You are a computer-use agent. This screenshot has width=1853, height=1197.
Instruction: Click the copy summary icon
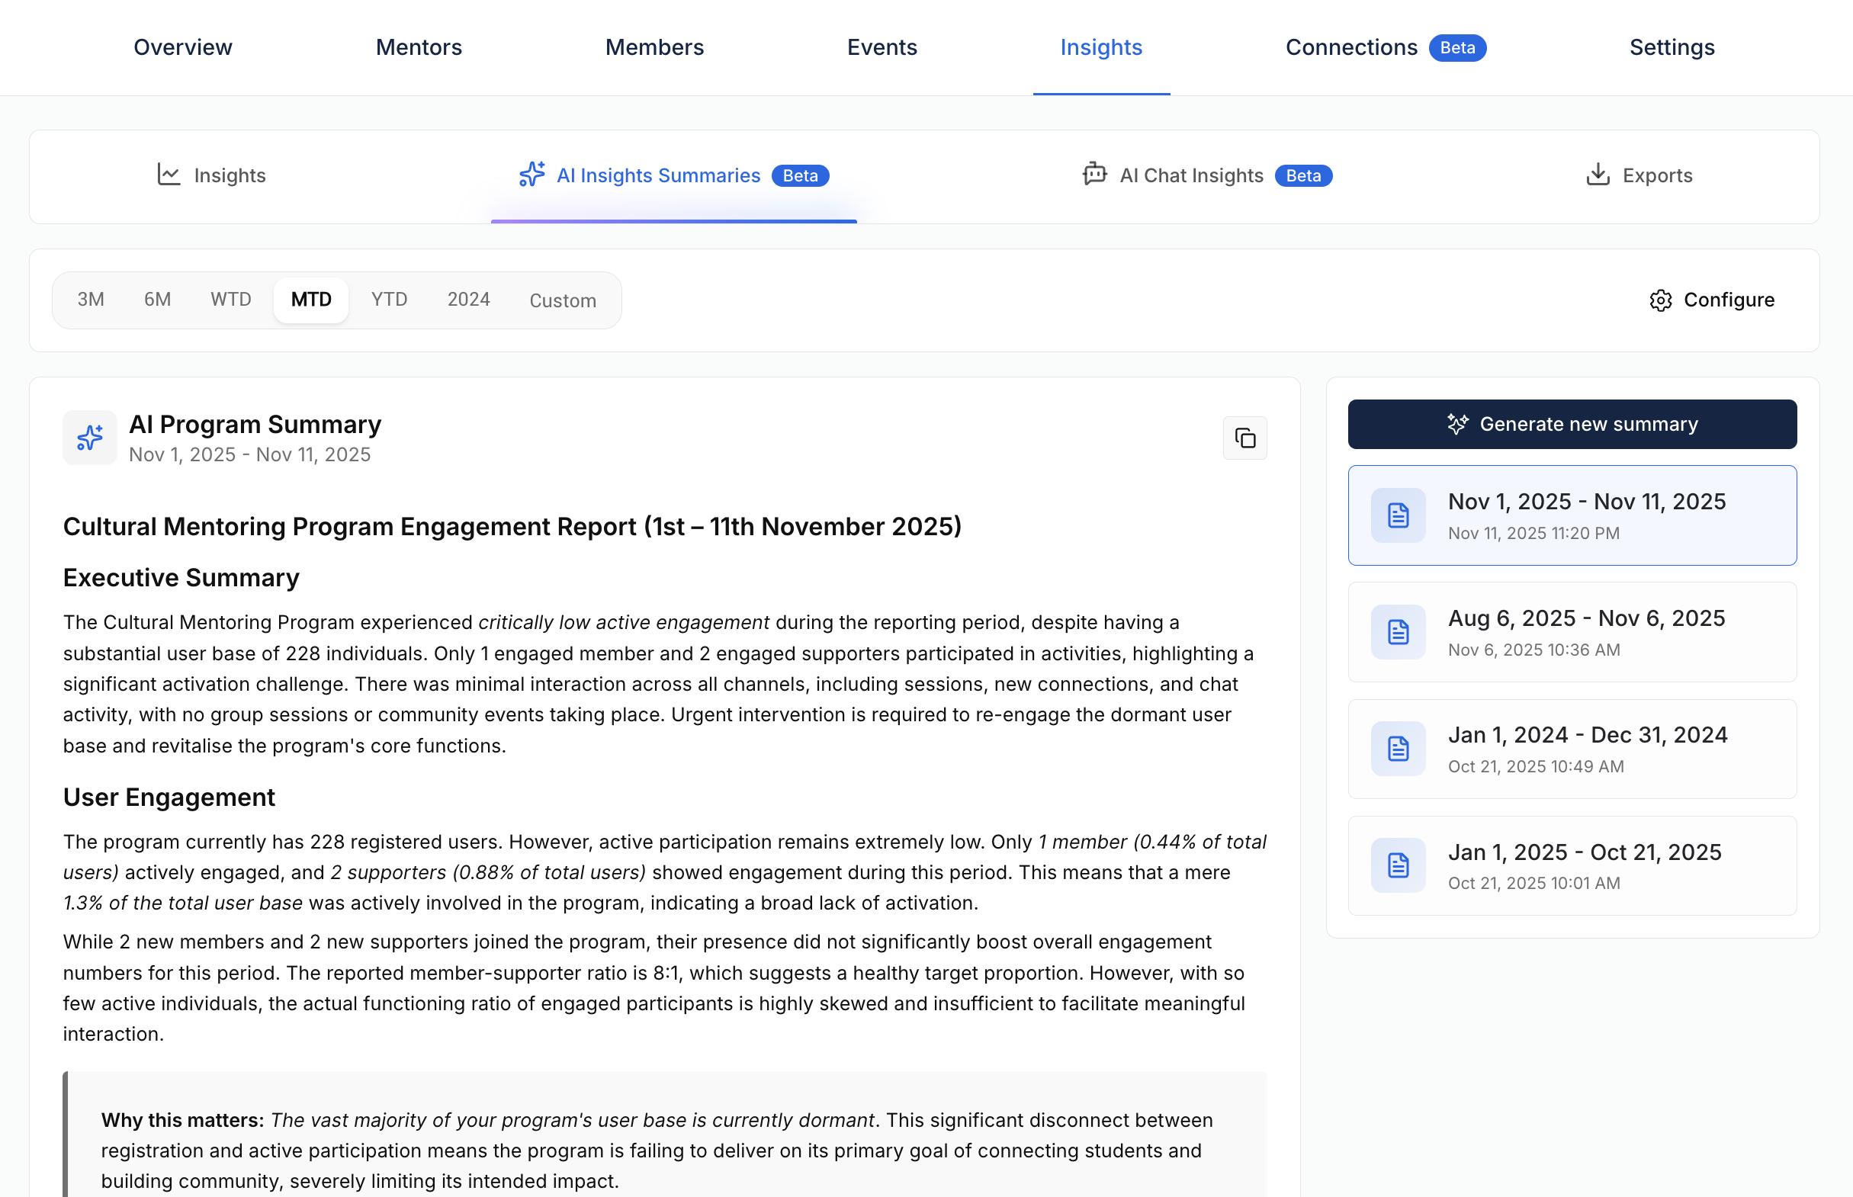1244,438
